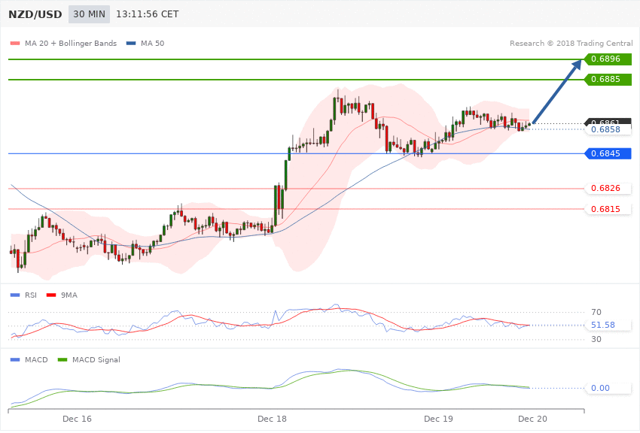Click the NZD/USD pair title

[x=35, y=14]
